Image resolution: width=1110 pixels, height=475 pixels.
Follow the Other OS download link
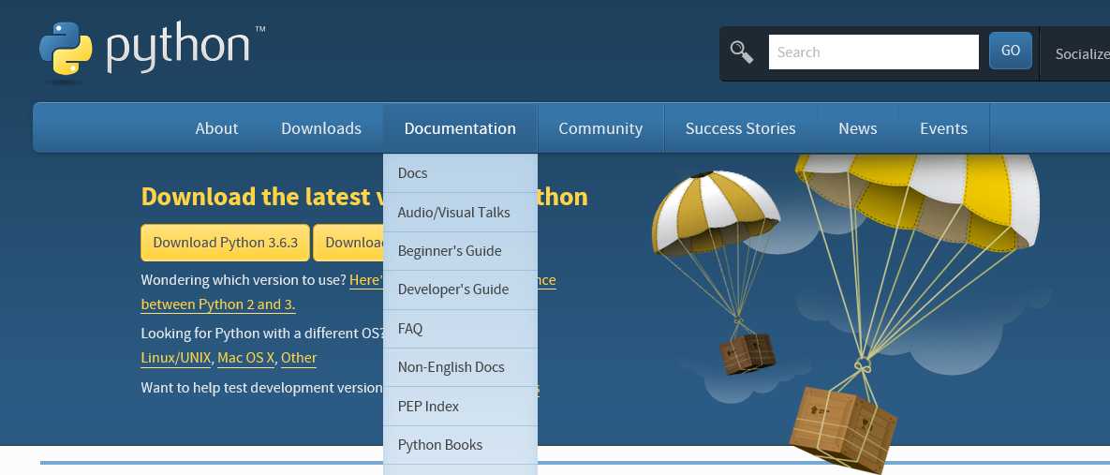(x=299, y=358)
